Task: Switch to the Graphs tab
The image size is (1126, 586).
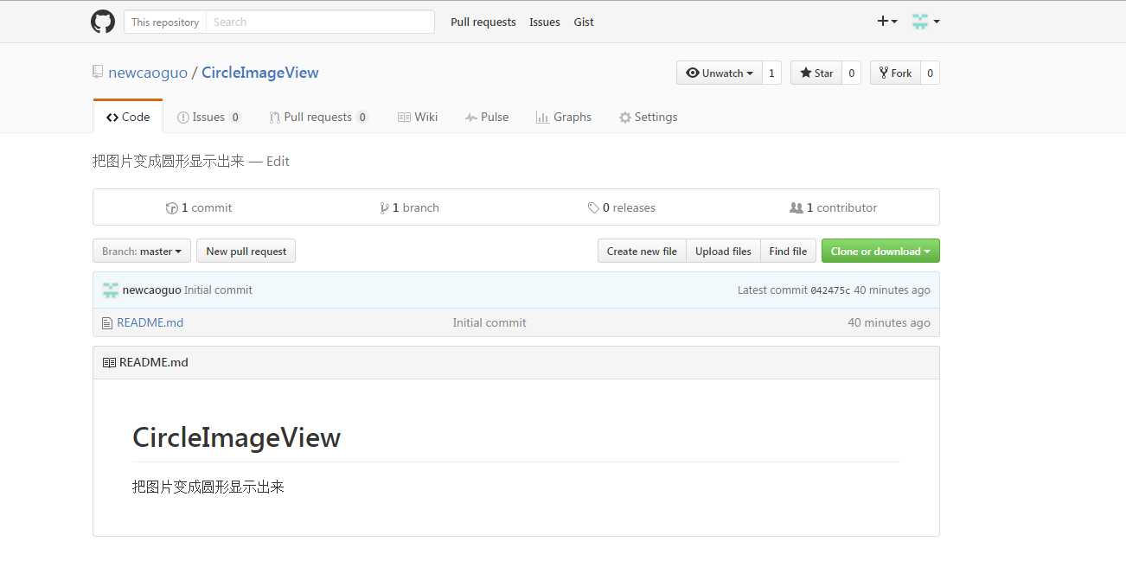Action: pyautogui.click(x=563, y=117)
